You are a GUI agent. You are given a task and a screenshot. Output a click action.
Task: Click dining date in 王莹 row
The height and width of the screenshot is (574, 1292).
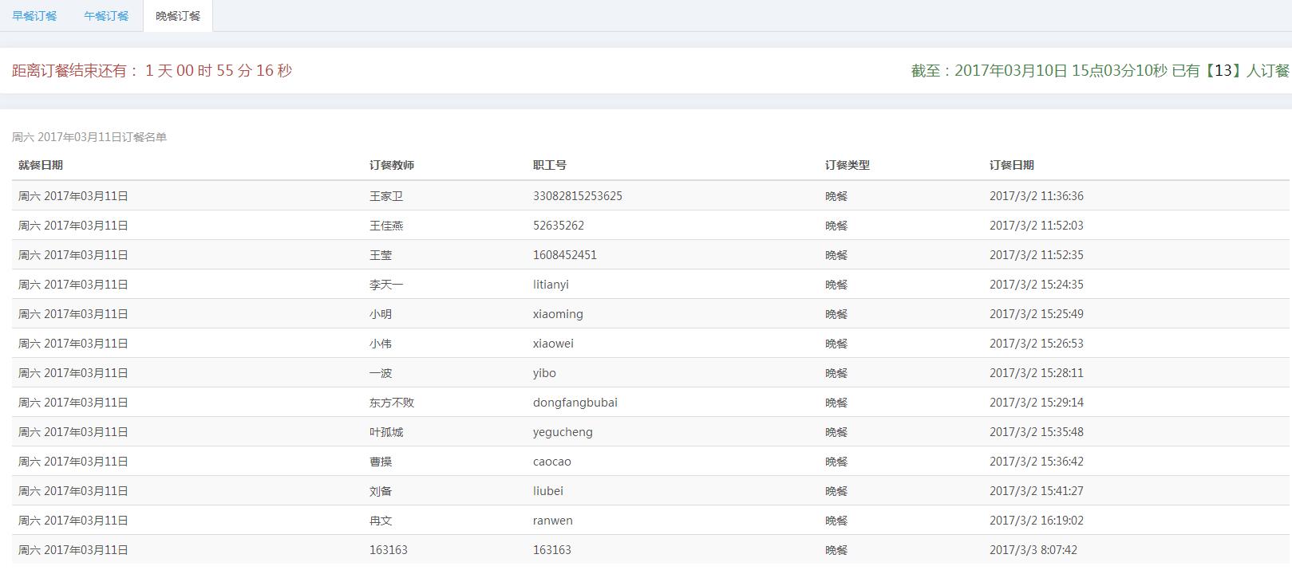pos(73,255)
